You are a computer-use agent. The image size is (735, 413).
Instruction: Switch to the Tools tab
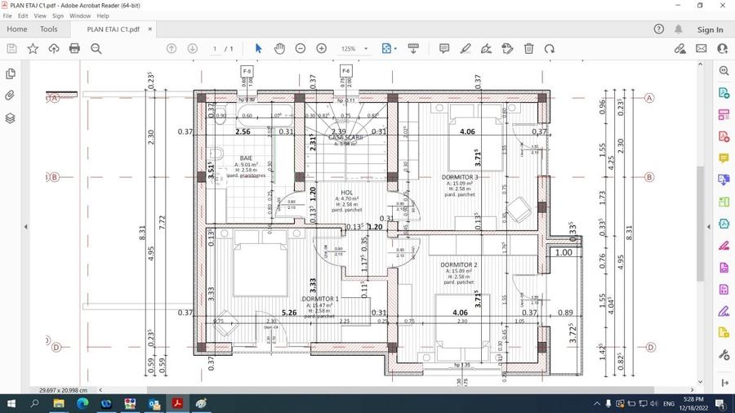(49, 29)
